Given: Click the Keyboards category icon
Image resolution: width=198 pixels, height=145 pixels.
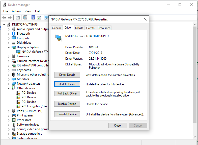Looking at the screenshot, I should 14,70.
